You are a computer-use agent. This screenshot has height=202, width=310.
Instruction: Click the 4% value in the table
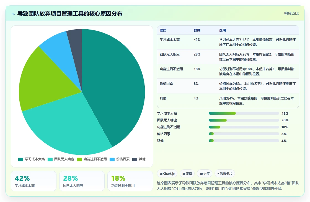coord(196,98)
